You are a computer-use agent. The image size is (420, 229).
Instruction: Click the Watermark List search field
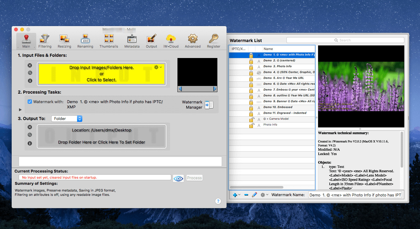[345, 40]
